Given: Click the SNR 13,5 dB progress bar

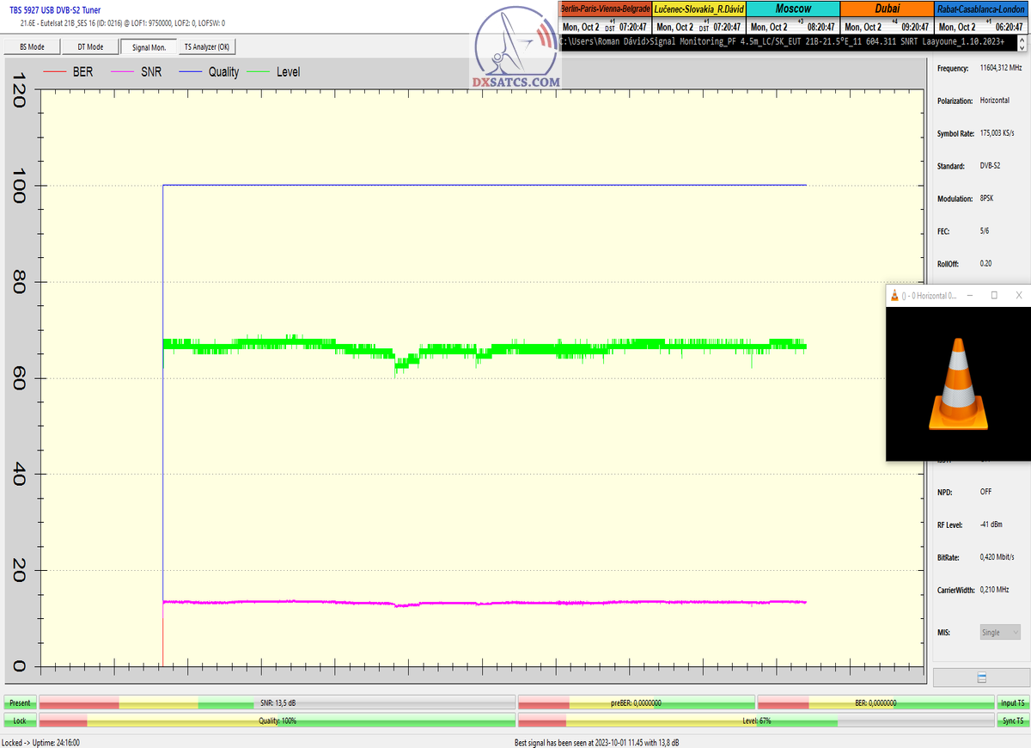Looking at the screenshot, I should tap(278, 702).
